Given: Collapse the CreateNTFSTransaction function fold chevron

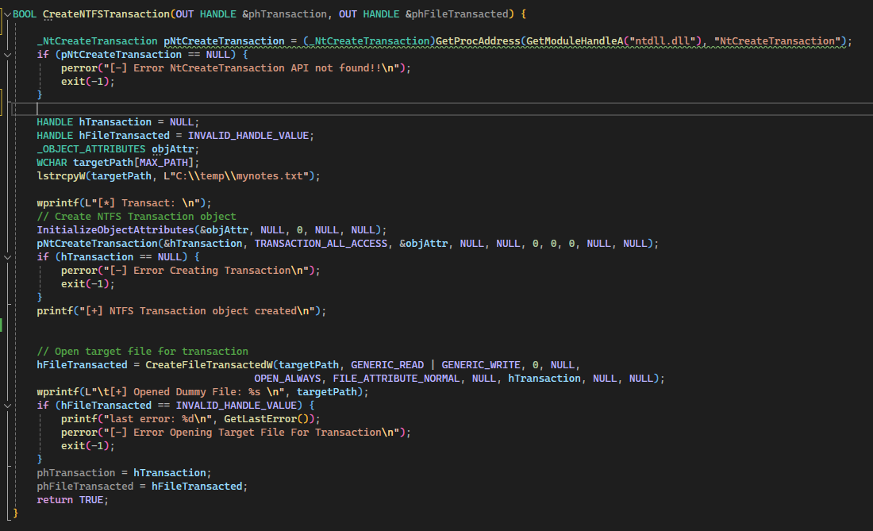Looking at the screenshot, I should (7, 14).
